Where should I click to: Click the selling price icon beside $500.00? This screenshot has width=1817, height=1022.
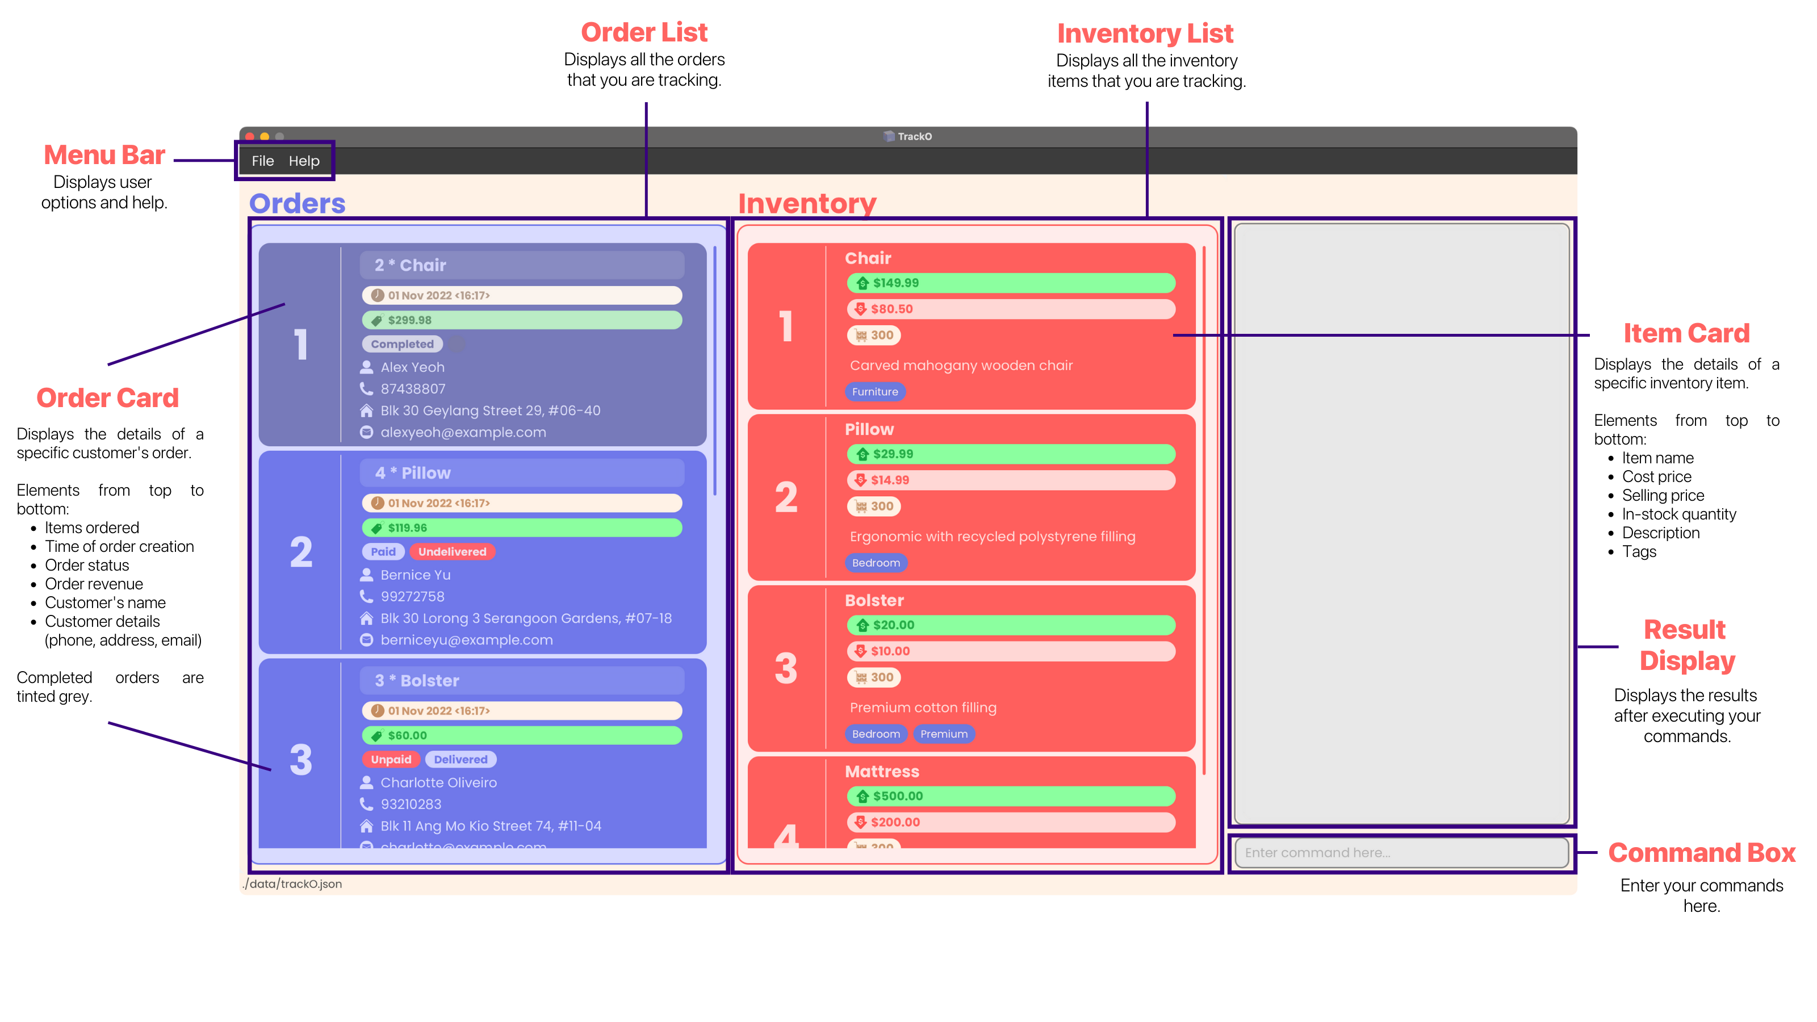tap(862, 796)
